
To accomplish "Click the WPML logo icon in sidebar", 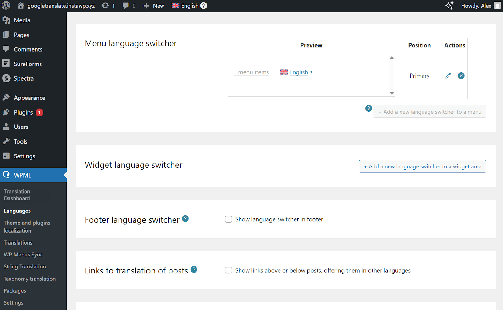I will (x=6, y=175).
